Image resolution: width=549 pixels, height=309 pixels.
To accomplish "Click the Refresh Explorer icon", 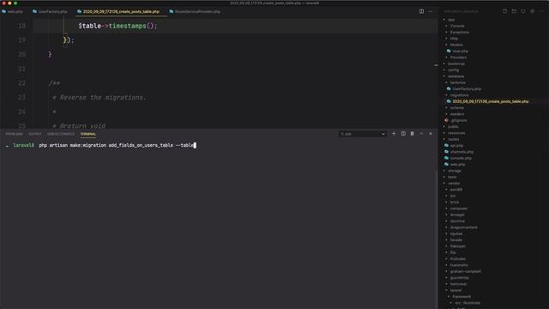I will pyautogui.click(x=523, y=11).
